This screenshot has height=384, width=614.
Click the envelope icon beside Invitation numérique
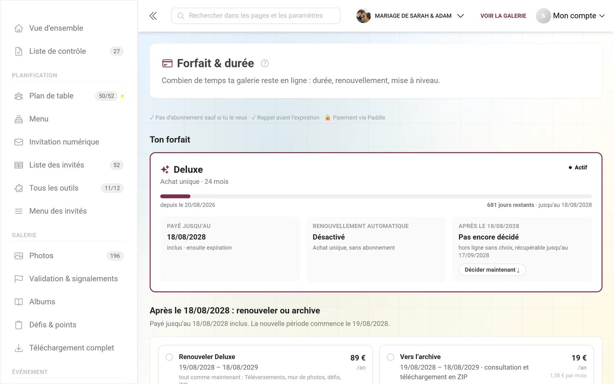pos(19,142)
